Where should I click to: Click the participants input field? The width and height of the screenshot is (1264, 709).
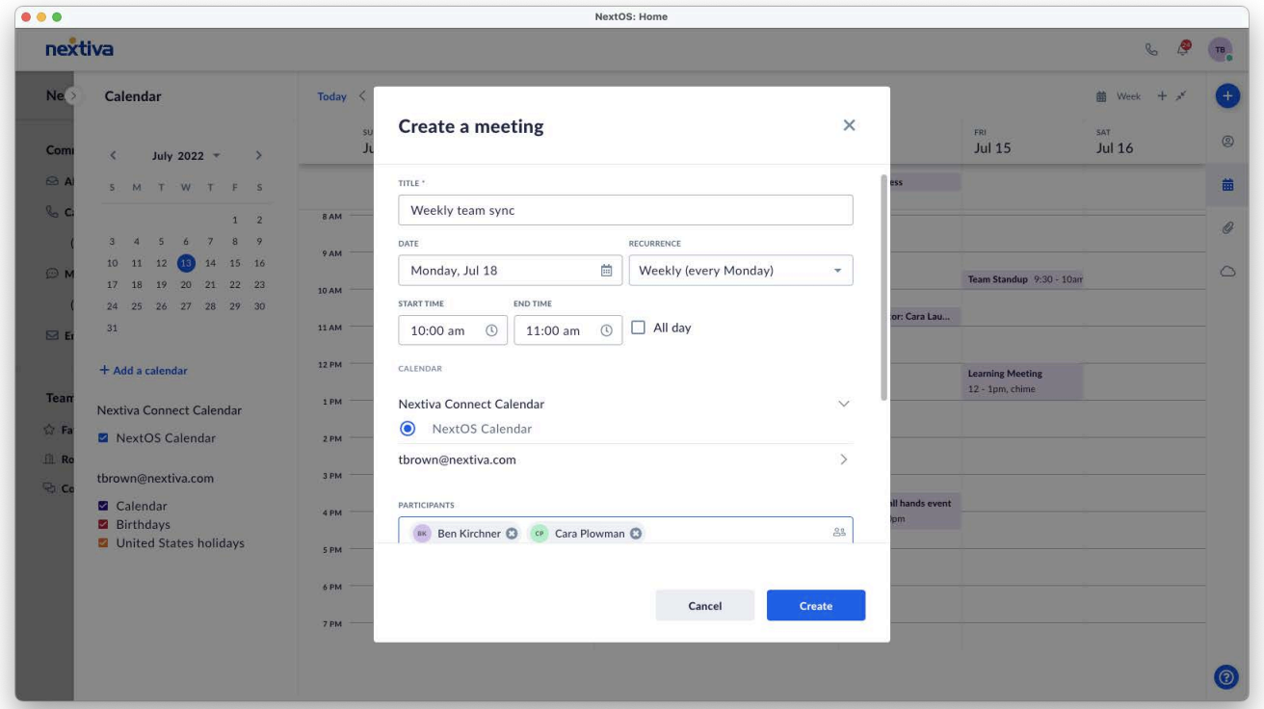[x=625, y=531]
